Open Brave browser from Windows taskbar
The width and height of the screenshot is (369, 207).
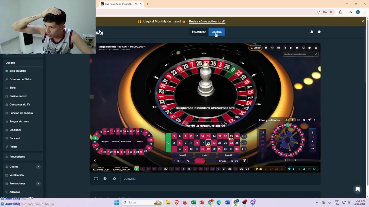pos(176,202)
